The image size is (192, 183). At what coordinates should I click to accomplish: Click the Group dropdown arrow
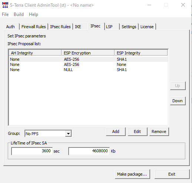(68, 134)
